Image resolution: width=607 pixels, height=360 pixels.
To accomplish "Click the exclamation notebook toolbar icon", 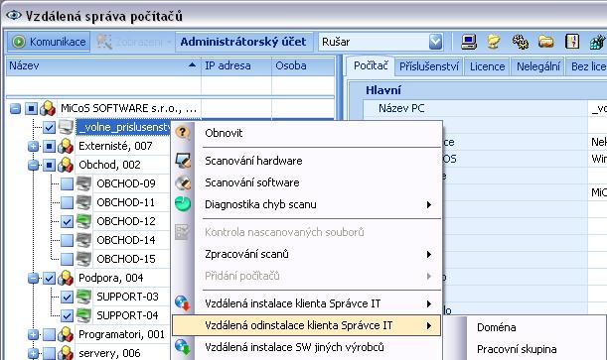I will (572, 42).
